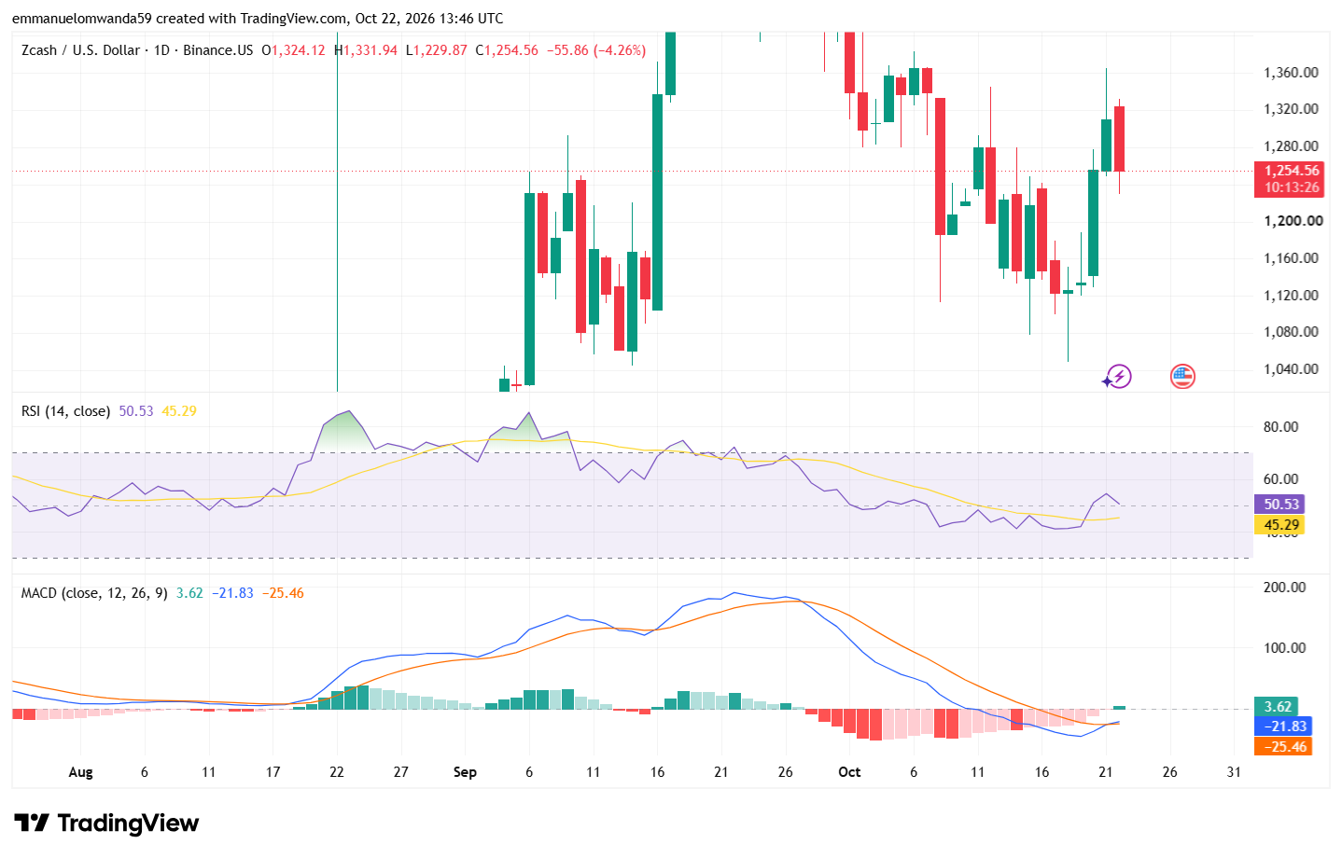The image size is (1342, 858).
Task: Click the 31 label on the date axis
Action: tap(1234, 772)
